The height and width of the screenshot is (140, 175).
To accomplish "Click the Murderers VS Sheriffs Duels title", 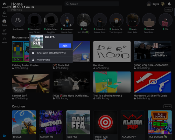I will click(150, 96).
